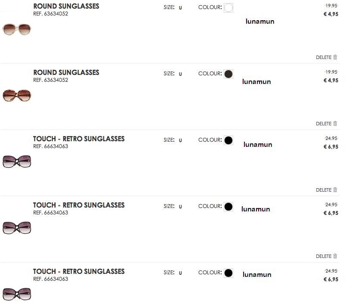This screenshot has width=347, height=301.
Task: Open second Touch - Retro Sunglasses product title
Action: tap(78, 205)
